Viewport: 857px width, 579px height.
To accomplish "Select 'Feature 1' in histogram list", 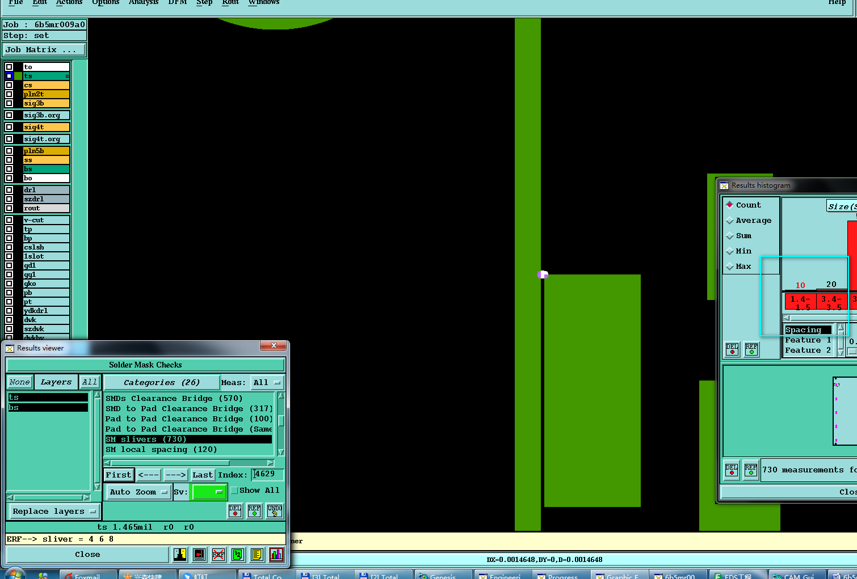I will [808, 340].
